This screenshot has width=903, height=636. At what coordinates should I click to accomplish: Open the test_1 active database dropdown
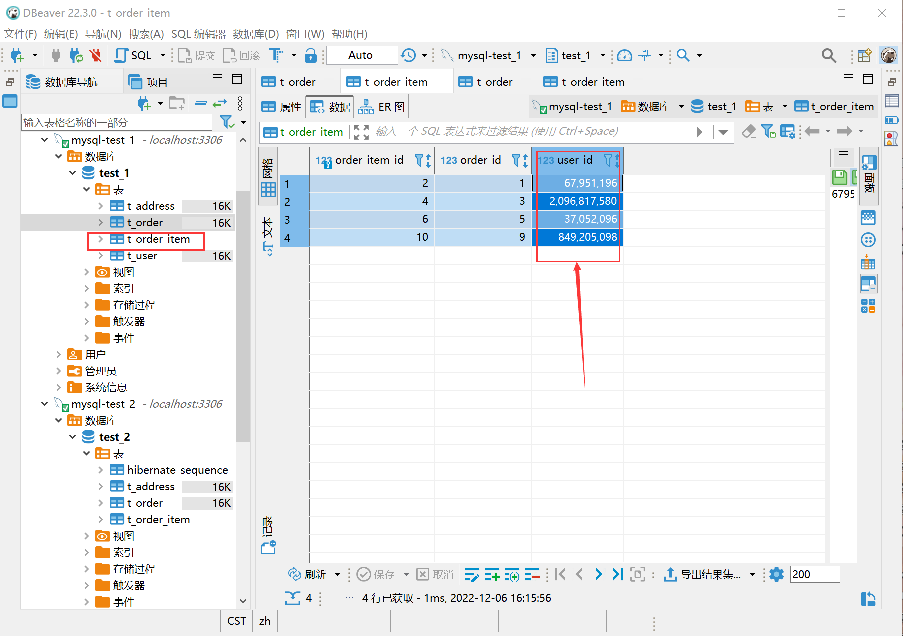(x=603, y=55)
